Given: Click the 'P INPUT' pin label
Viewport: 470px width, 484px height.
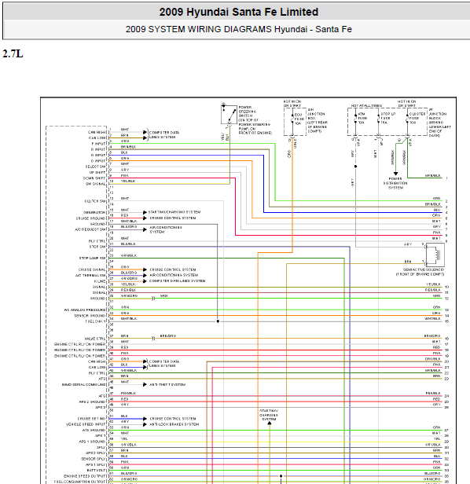Looking at the screenshot, I should (98, 144).
